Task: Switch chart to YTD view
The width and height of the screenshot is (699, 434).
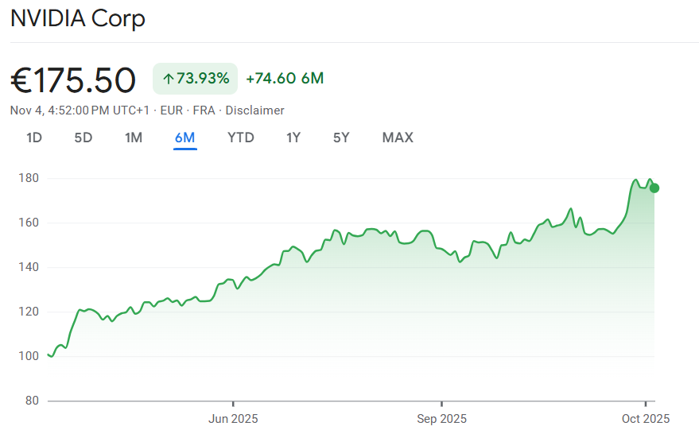Action: [241, 138]
